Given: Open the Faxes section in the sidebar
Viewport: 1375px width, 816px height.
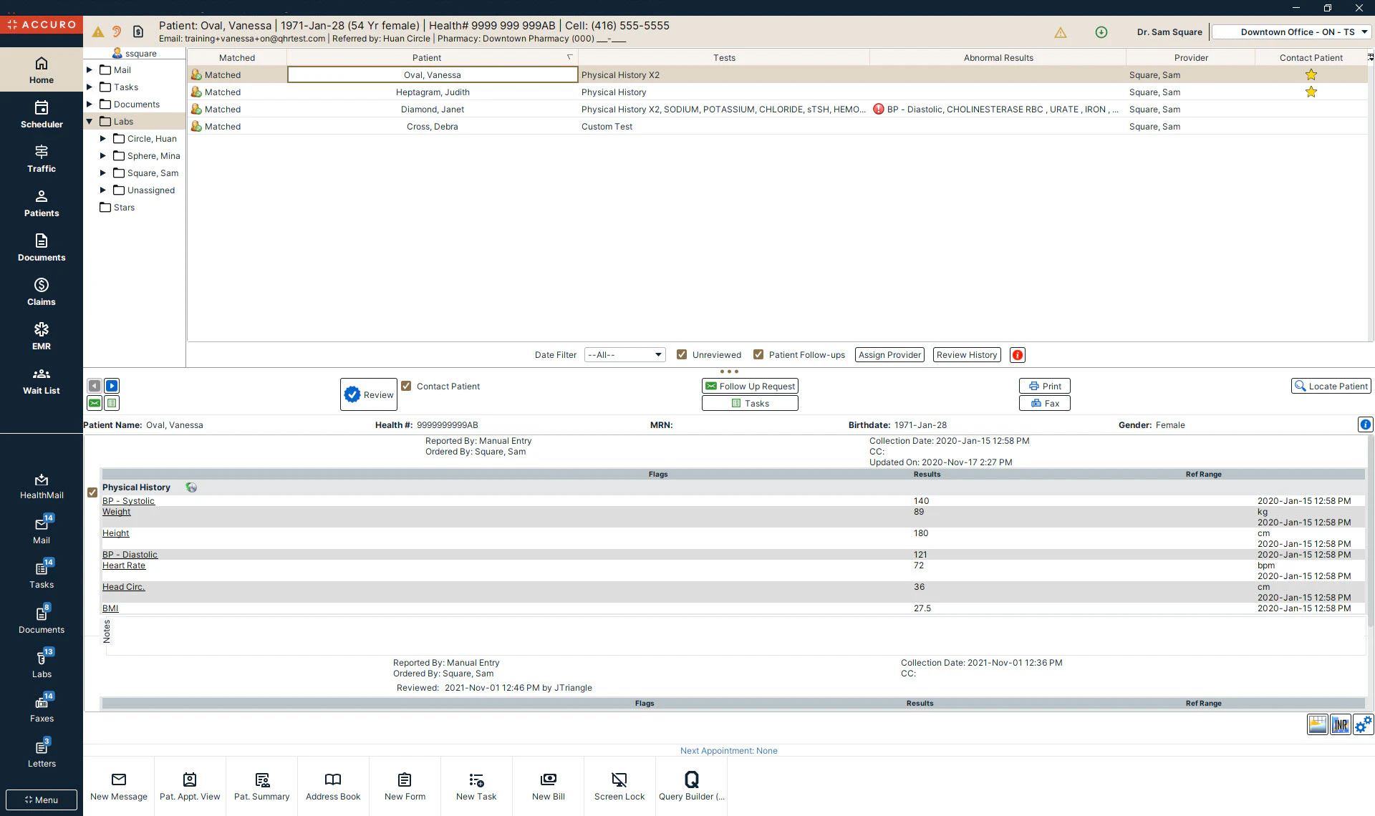Looking at the screenshot, I should click(x=41, y=707).
